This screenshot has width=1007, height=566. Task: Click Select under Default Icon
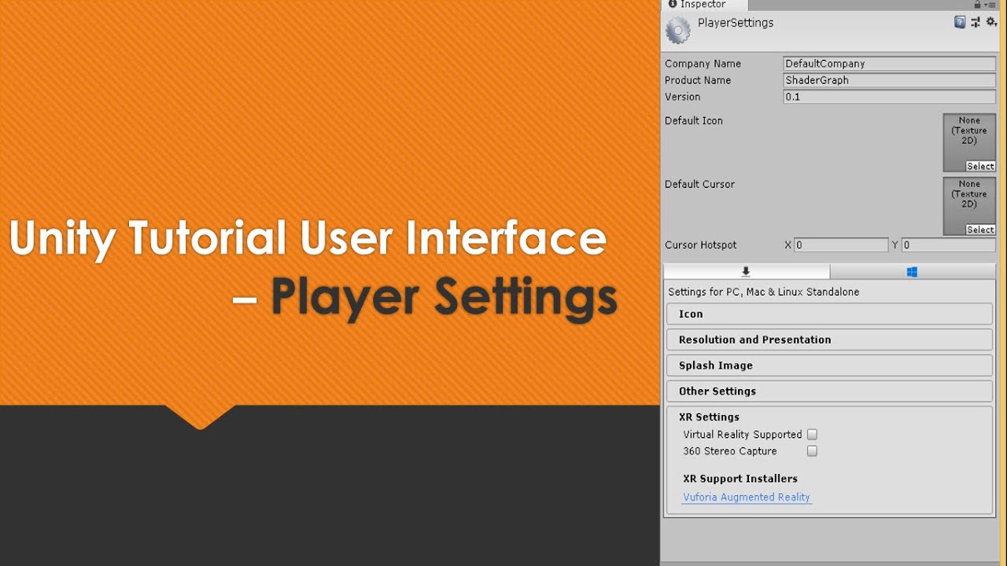click(x=980, y=166)
